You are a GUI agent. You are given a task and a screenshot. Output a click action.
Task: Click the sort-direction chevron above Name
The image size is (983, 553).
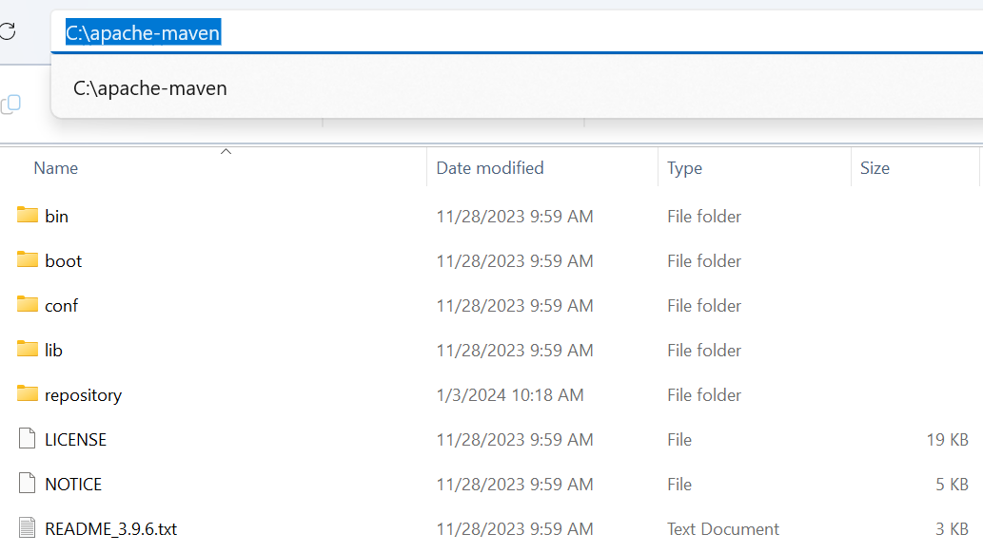pyautogui.click(x=226, y=152)
